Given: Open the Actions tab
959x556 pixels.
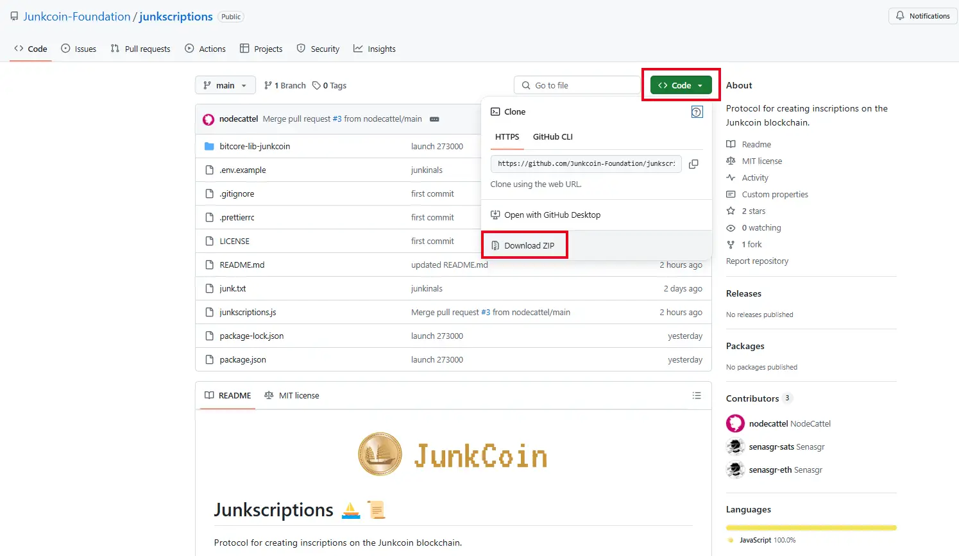Looking at the screenshot, I should tap(205, 49).
